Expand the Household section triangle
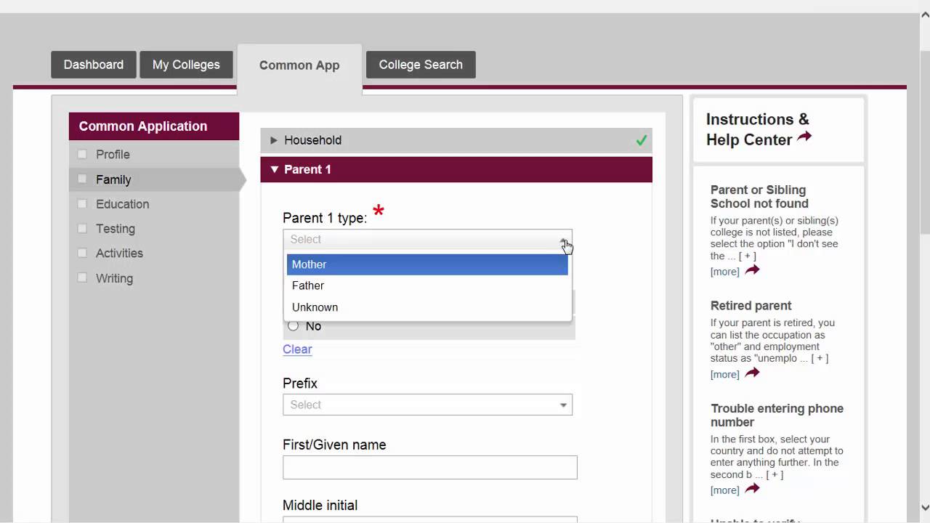The height and width of the screenshot is (523, 930). click(274, 140)
